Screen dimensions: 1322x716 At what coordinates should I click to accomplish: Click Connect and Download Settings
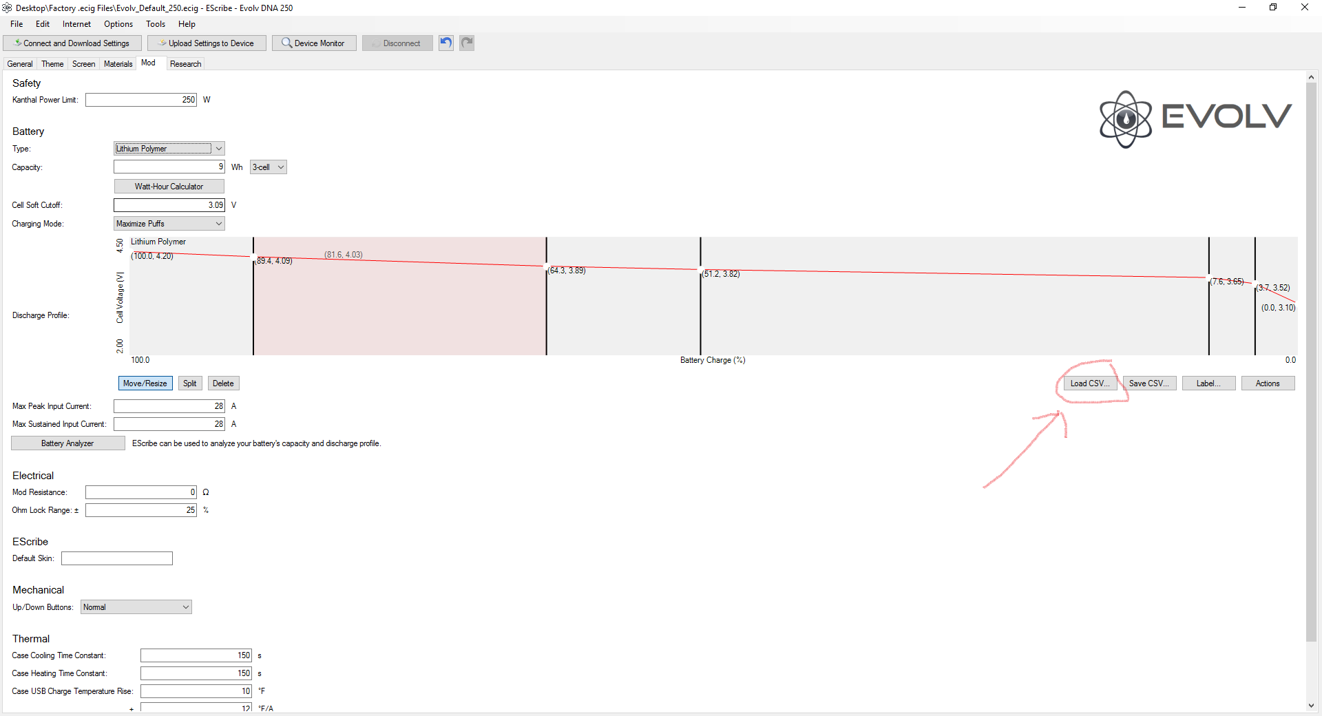(x=72, y=43)
